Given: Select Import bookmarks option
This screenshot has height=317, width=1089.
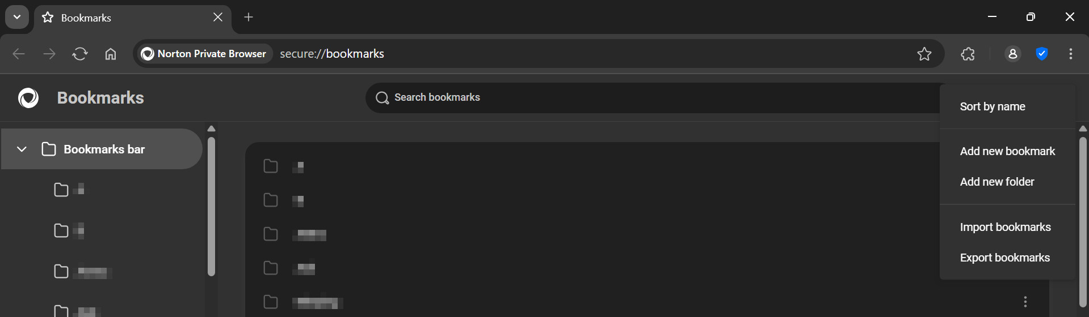Looking at the screenshot, I should pyautogui.click(x=1005, y=227).
